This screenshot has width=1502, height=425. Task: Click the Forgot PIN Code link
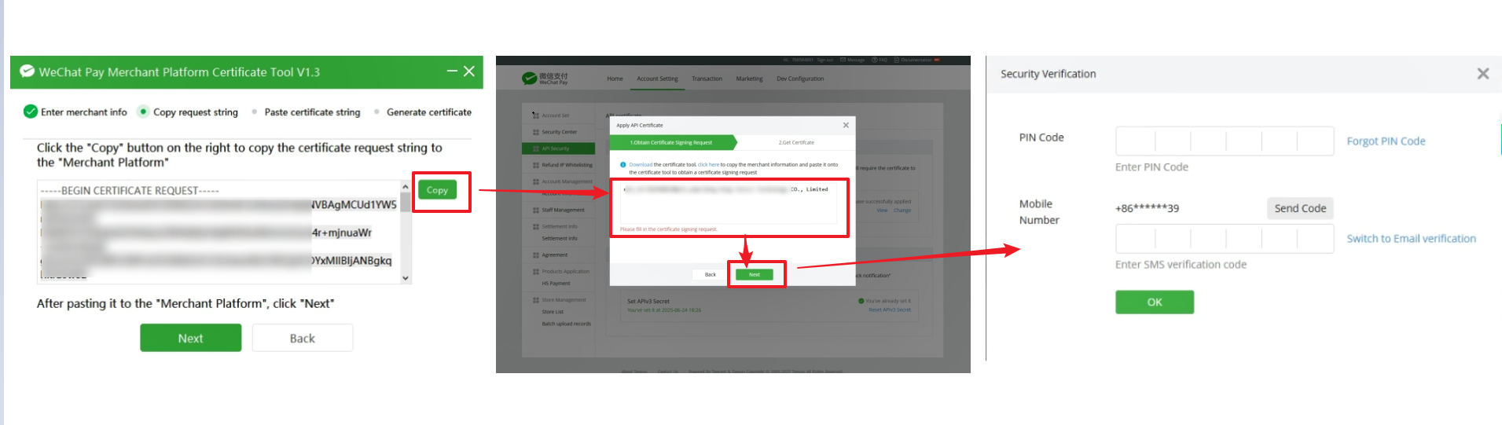1386,141
